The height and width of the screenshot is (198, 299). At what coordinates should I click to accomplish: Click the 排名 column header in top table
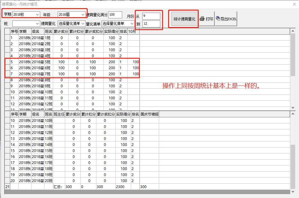click(123, 32)
